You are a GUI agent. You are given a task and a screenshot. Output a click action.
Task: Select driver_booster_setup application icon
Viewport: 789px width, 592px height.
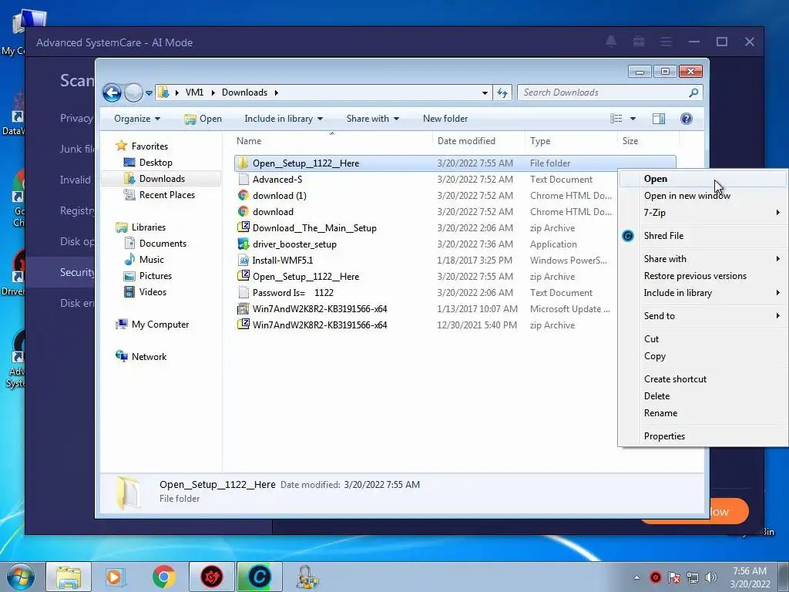point(243,244)
